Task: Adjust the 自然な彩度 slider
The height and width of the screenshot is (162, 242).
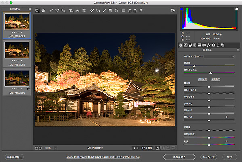Action: click(209, 137)
